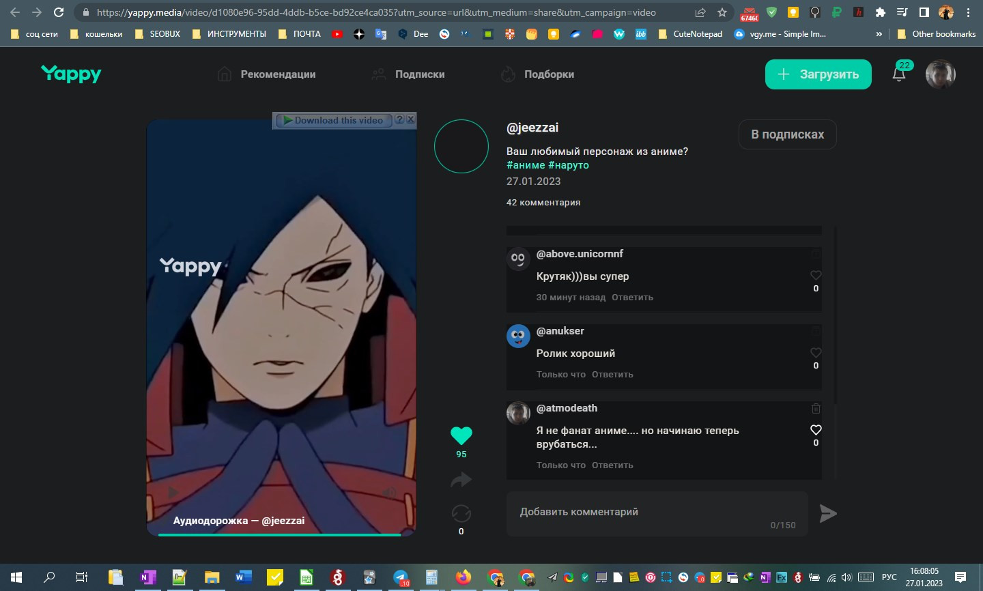
Task: Open the SEOBUX bookmarks folder
Action: point(158,34)
